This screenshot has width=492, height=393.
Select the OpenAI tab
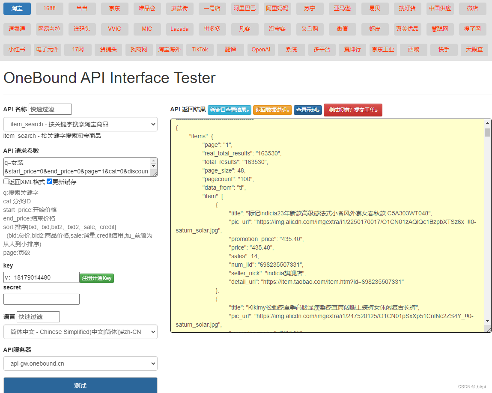pos(261,50)
